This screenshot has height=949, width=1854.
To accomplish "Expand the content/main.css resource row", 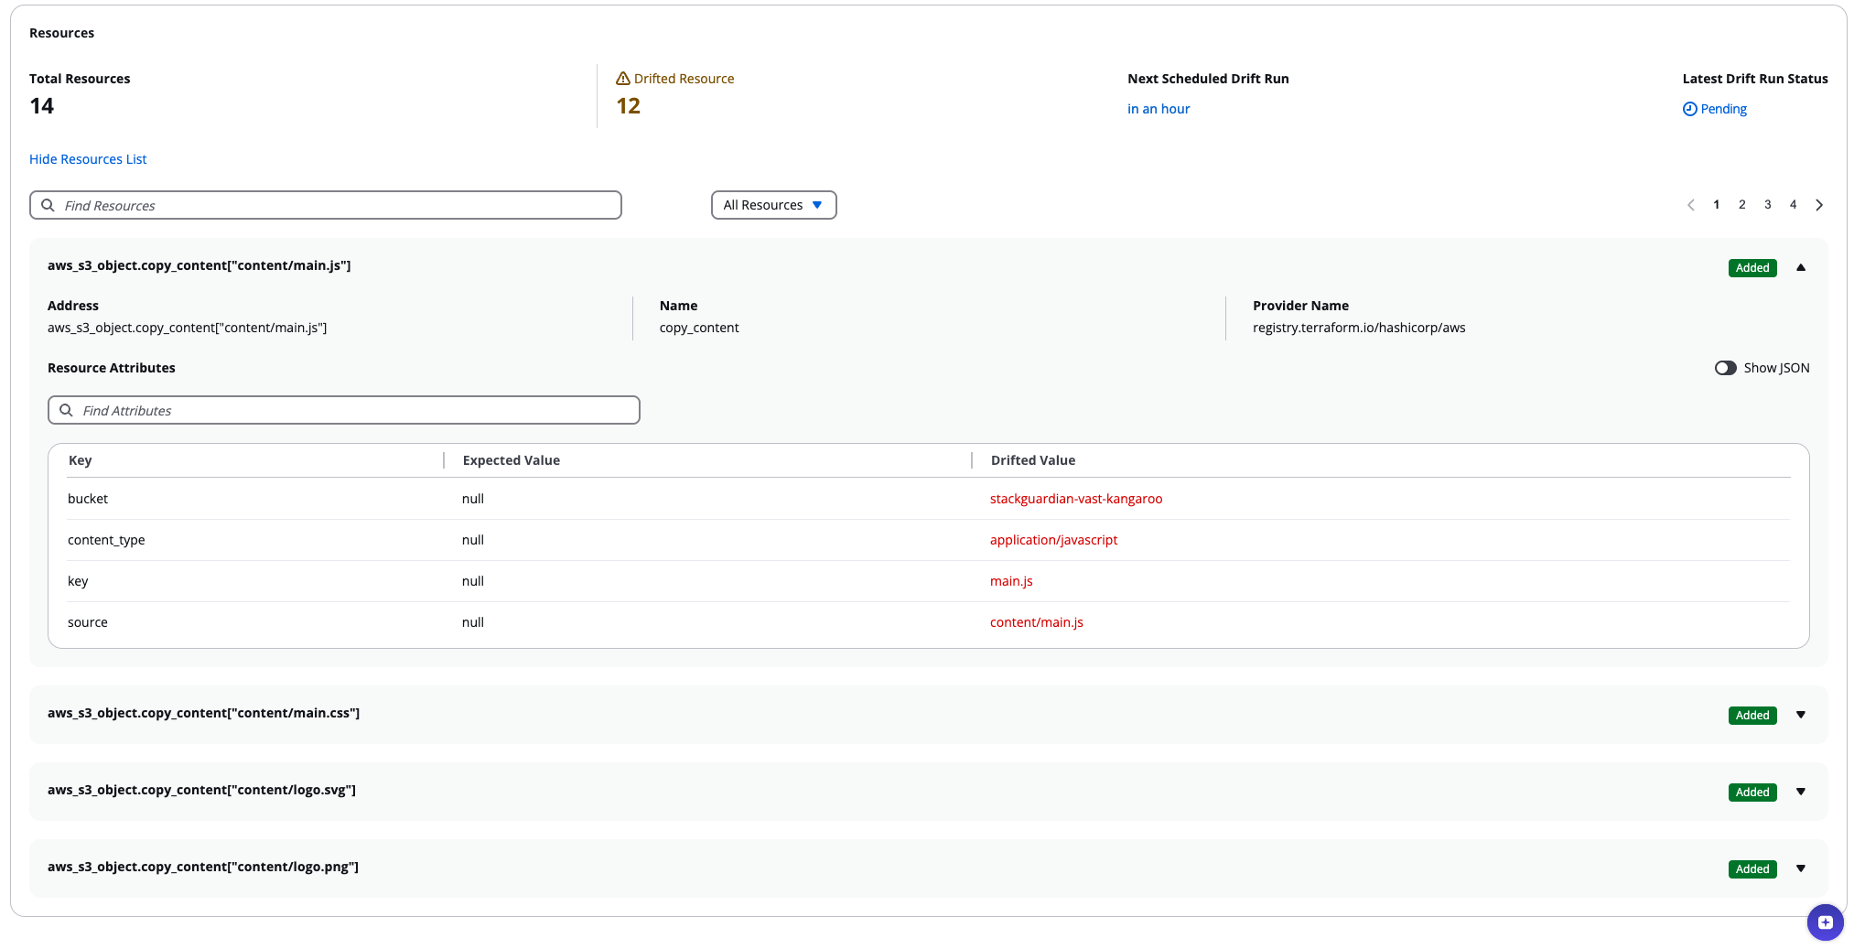I will 1800,715.
